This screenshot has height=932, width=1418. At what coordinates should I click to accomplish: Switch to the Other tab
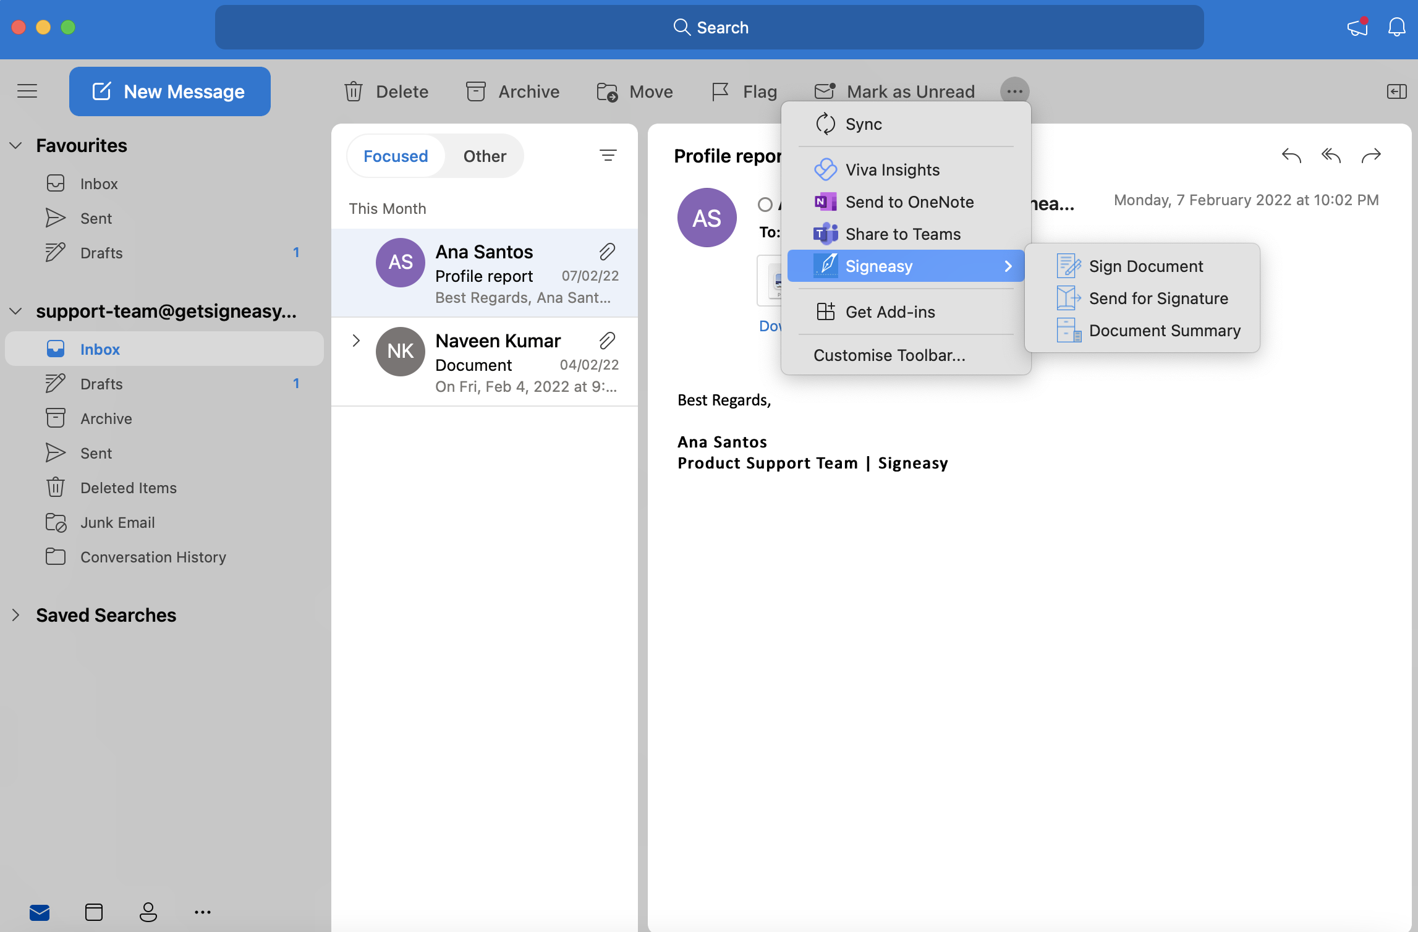(x=485, y=156)
